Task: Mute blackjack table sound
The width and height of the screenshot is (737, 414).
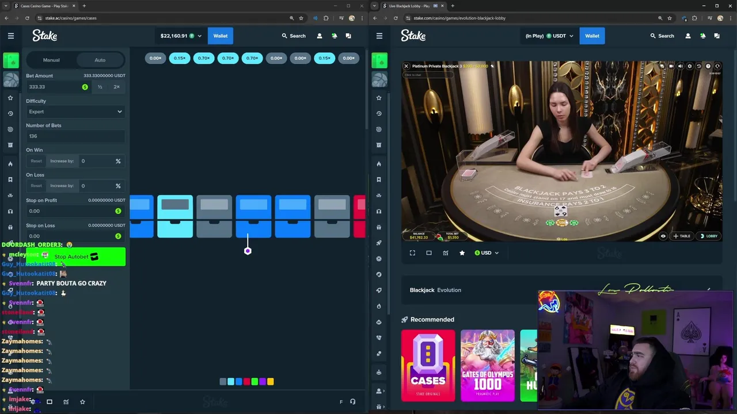Action: point(681,66)
